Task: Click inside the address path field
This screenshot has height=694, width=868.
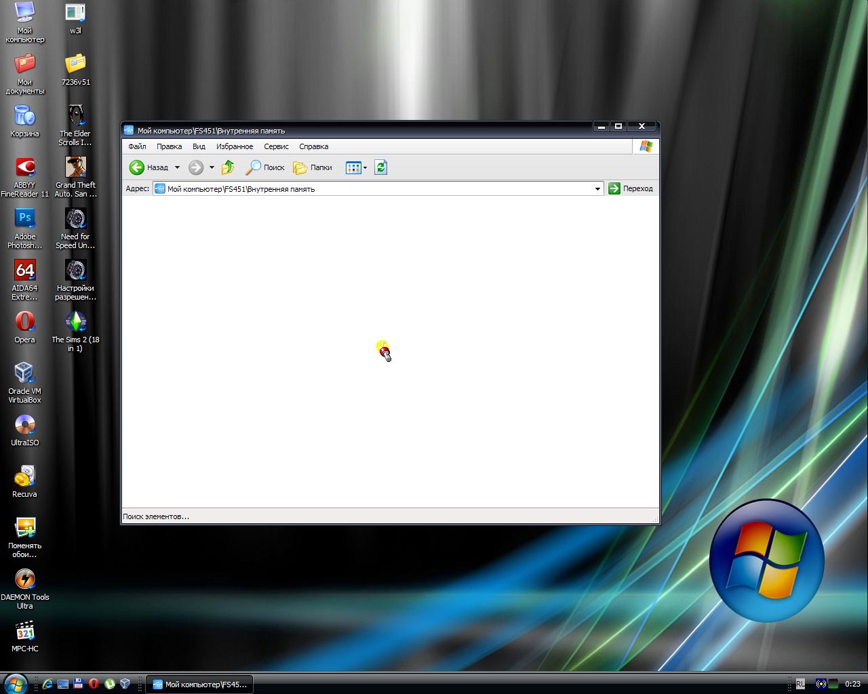Action: (373, 189)
